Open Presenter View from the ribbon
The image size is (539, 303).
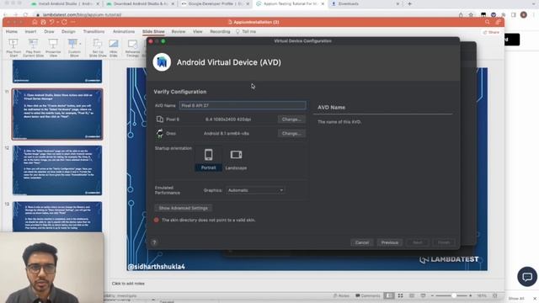53,48
